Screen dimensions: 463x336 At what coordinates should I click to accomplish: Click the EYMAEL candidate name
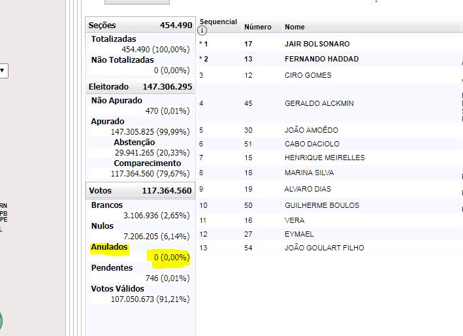point(299,234)
